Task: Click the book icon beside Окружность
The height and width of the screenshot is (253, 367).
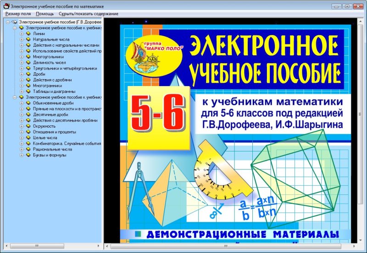Action: (28, 126)
